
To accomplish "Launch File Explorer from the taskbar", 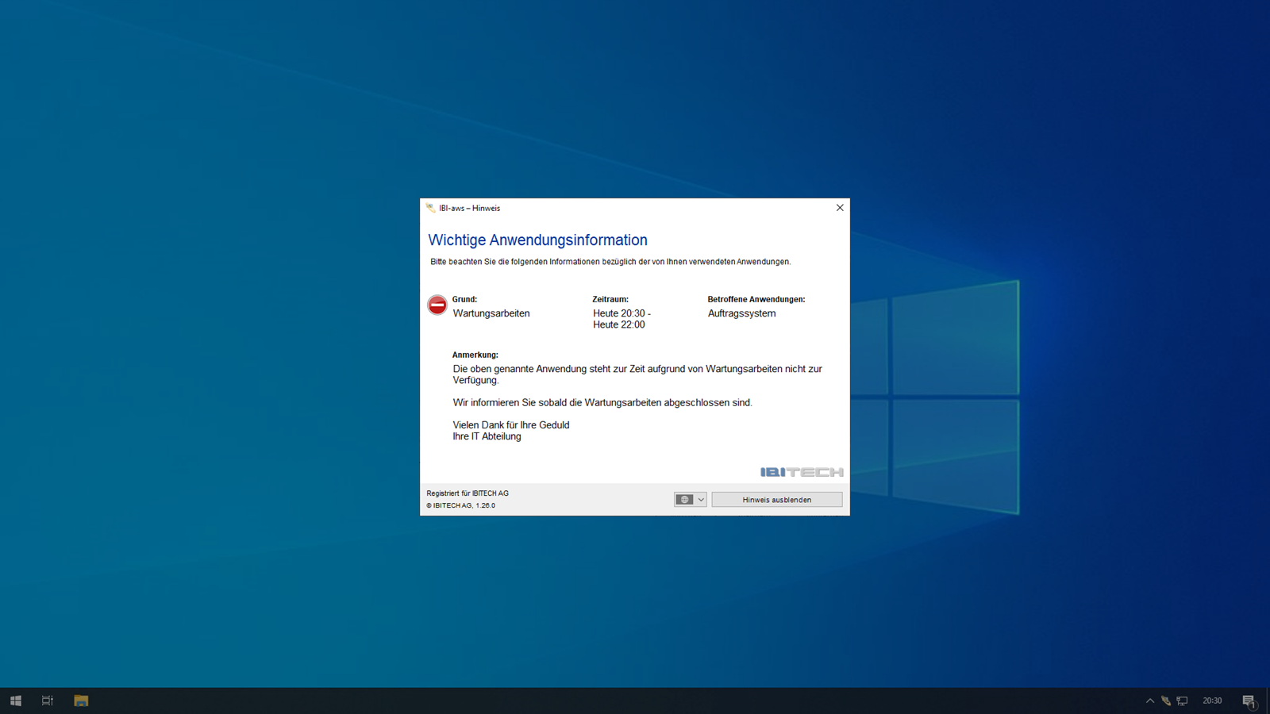I will pos(81,701).
